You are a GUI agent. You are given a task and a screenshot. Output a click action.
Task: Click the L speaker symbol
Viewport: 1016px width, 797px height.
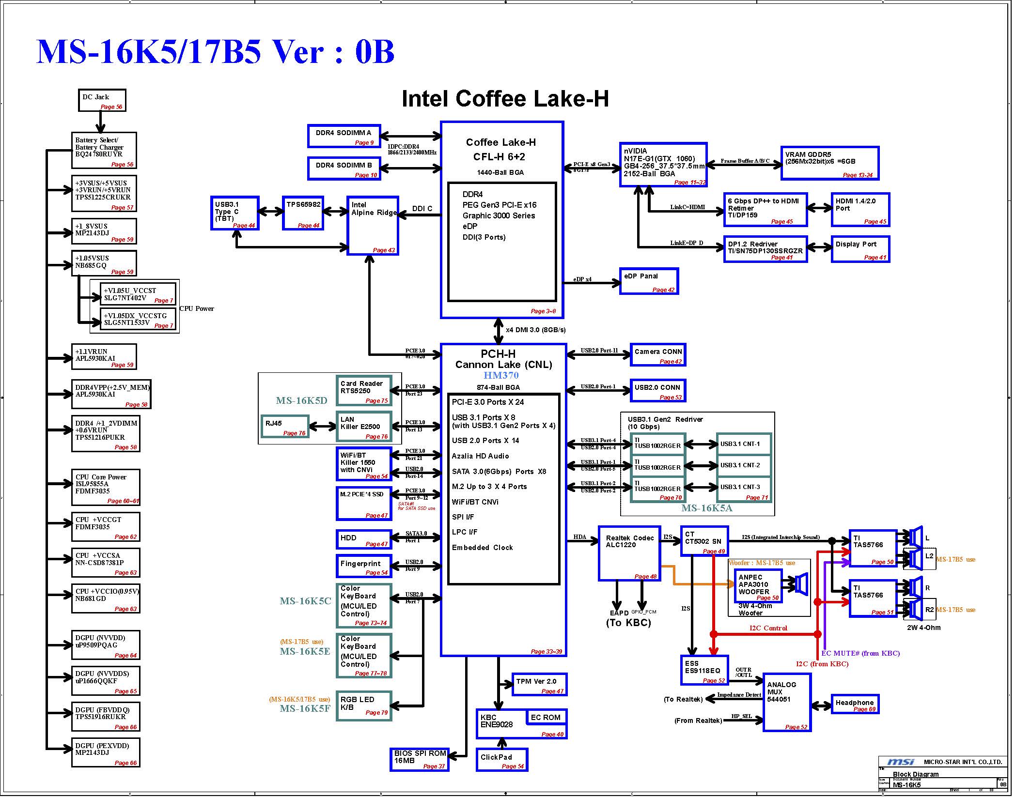pyautogui.click(x=916, y=537)
